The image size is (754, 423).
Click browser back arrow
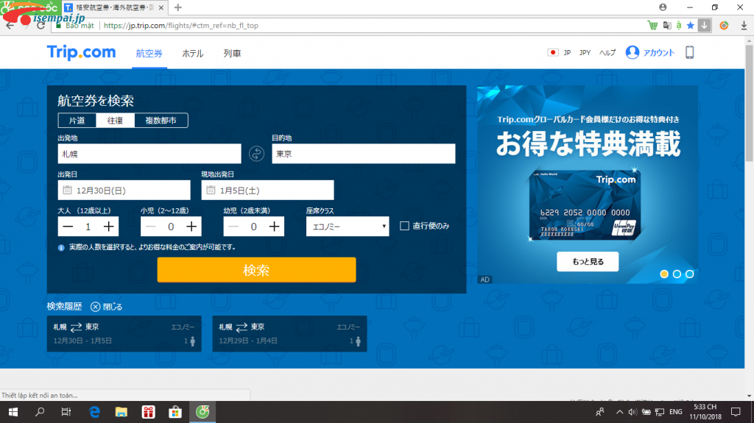(10, 26)
